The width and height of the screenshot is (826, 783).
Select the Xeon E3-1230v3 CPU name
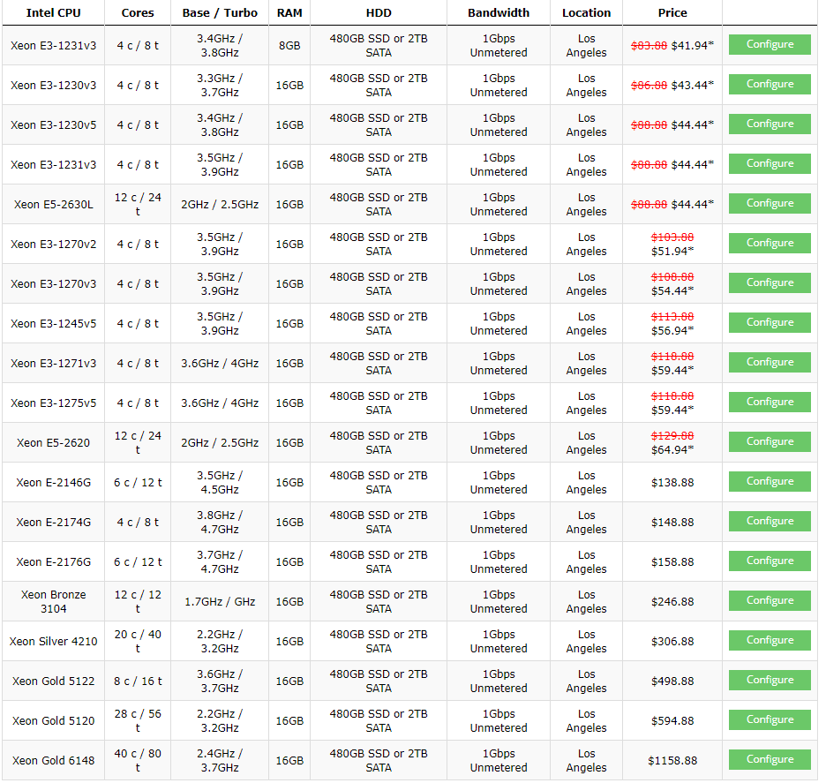[53, 86]
